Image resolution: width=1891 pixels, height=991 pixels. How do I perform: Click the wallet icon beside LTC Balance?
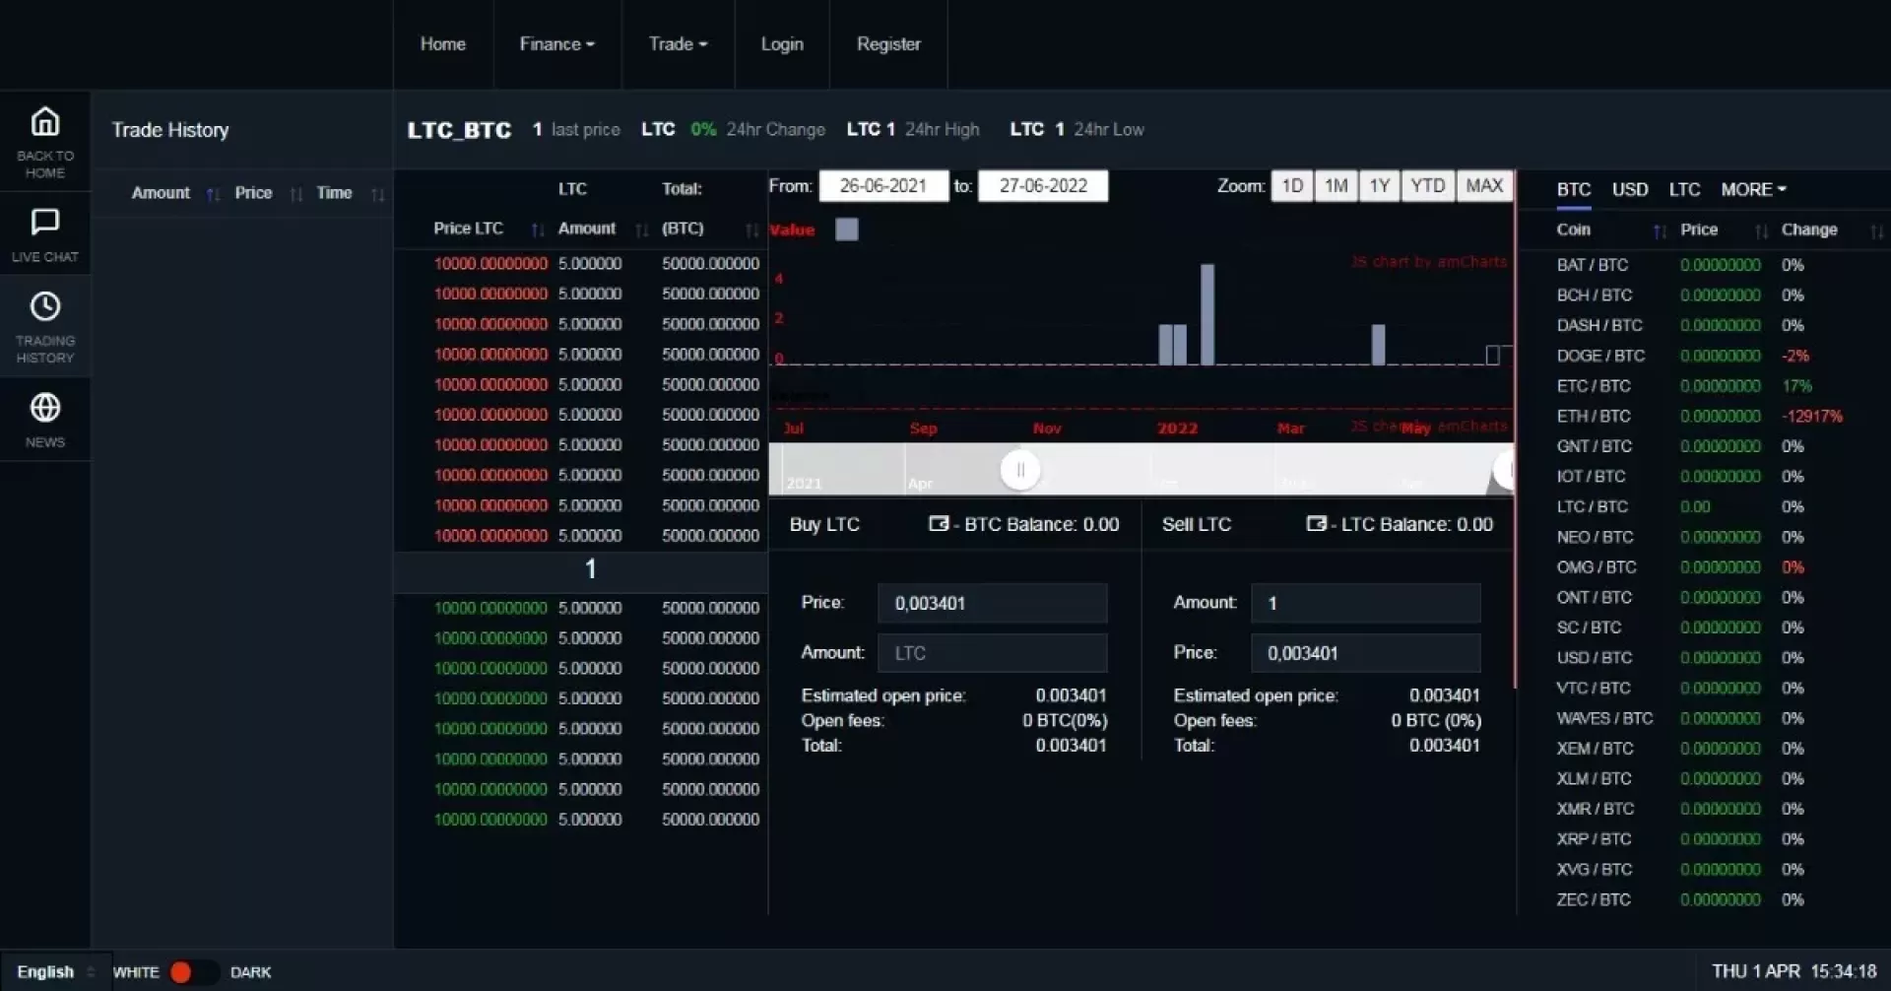[1316, 524]
